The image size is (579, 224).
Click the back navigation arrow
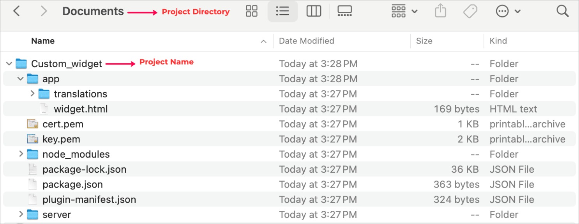(16, 11)
